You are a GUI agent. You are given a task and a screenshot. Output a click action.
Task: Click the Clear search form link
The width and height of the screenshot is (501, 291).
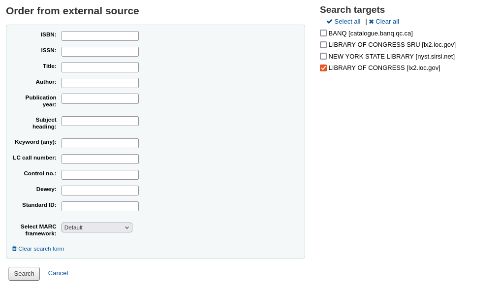pyautogui.click(x=41, y=249)
